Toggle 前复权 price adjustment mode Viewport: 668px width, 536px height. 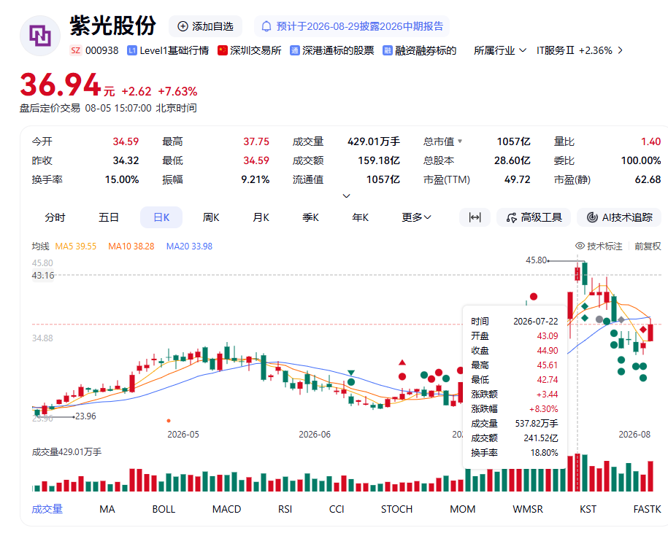click(x=648, y=246)
